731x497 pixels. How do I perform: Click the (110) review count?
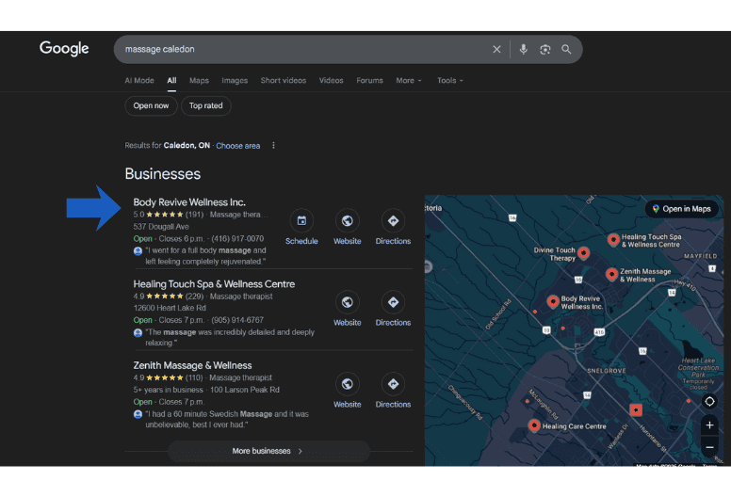pyautogui.click(x=194, y=377)
